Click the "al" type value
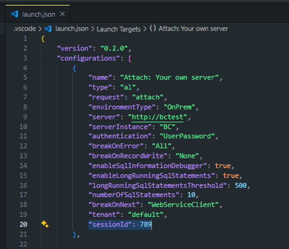Screen dimensions: 289x249 click(128, 87)
